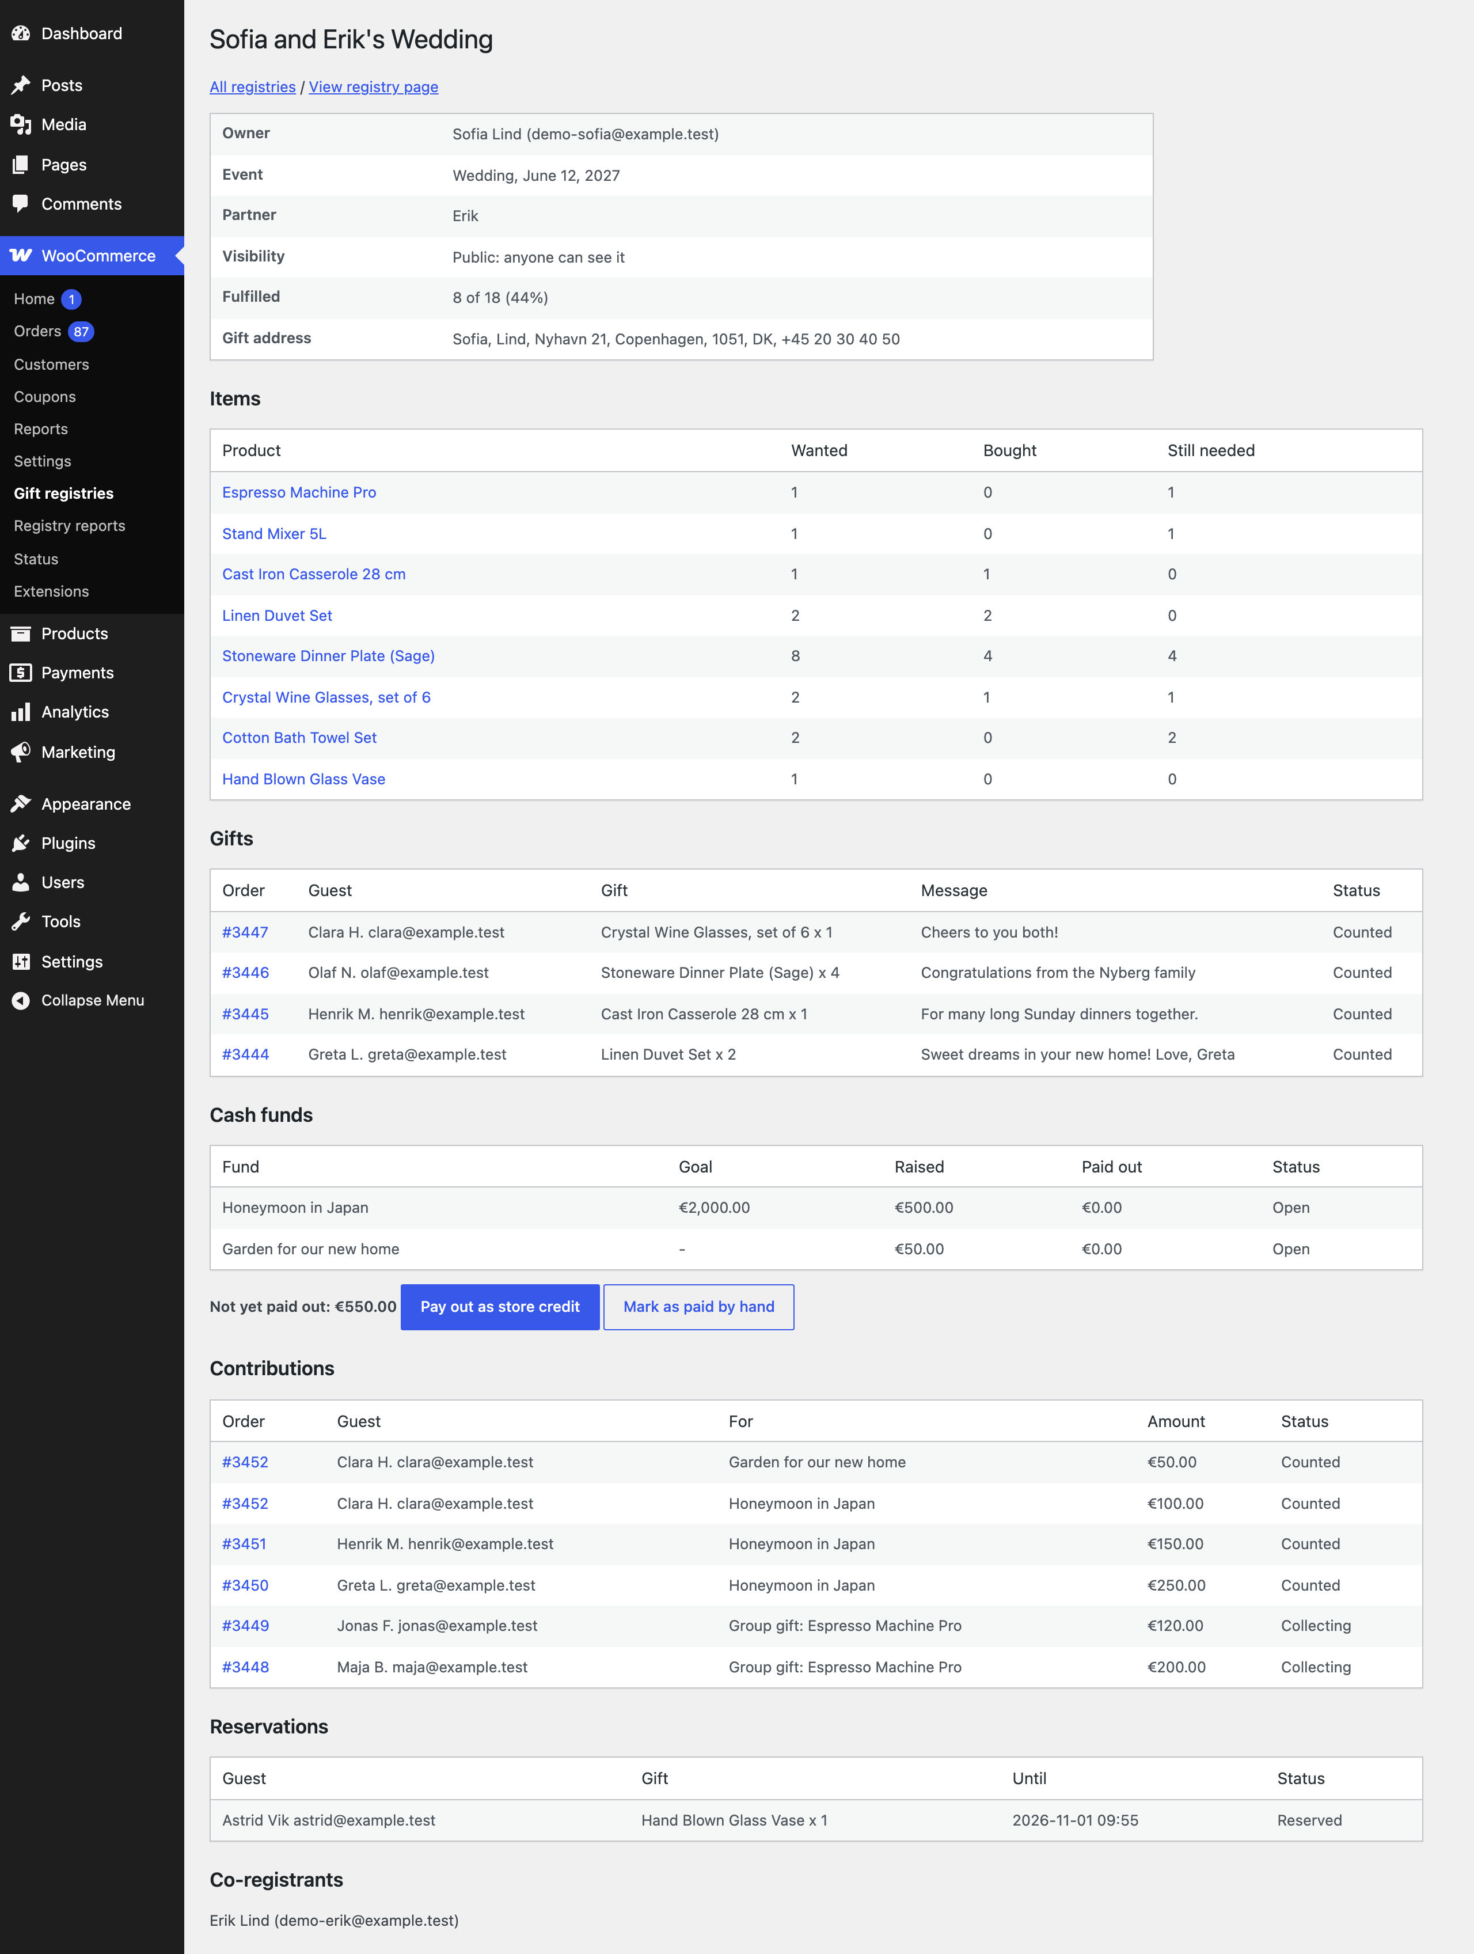Open the Products box icon
The width and height of the screenshot is (1474, 1954).
pos(21,633)
